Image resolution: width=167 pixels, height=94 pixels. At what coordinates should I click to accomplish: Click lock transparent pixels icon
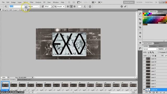point(148,56)
